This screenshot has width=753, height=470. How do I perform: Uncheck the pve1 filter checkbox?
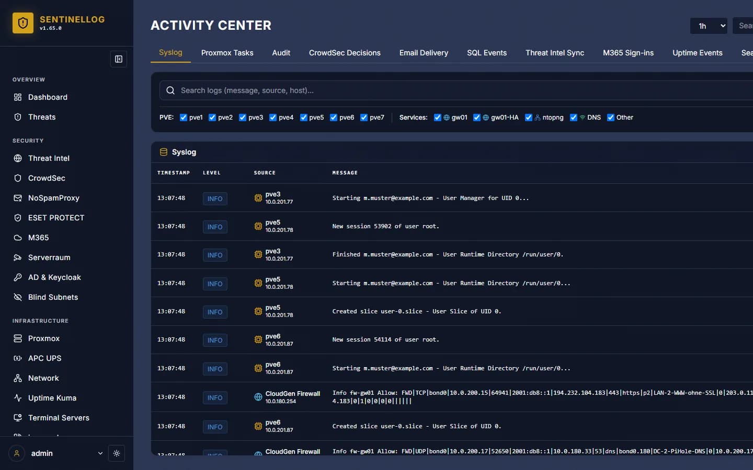(184, 118)
